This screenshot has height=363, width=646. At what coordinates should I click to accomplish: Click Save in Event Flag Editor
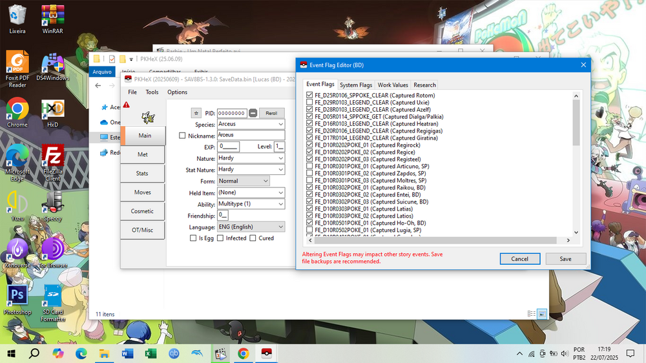(565, 258)
